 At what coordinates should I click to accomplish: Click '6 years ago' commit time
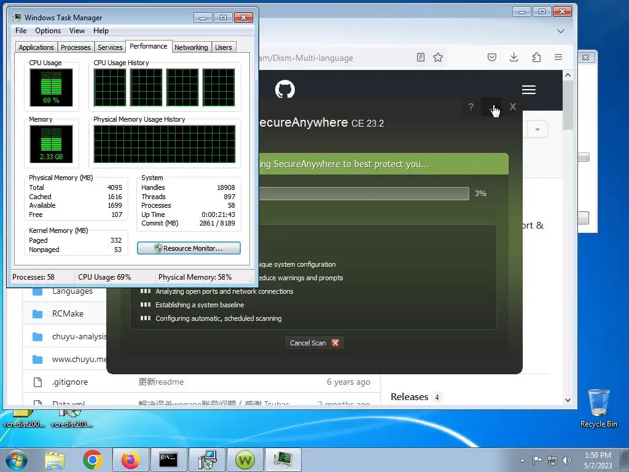348,382
